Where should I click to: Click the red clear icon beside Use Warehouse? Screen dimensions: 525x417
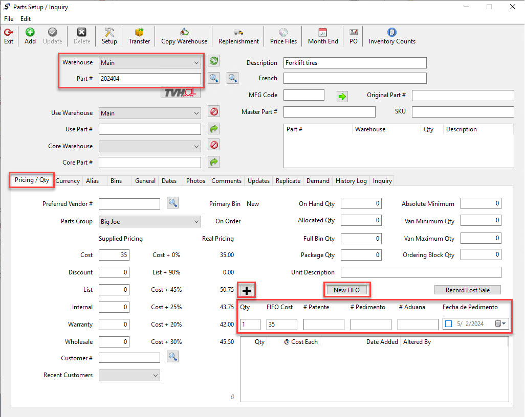pos(214,111)
